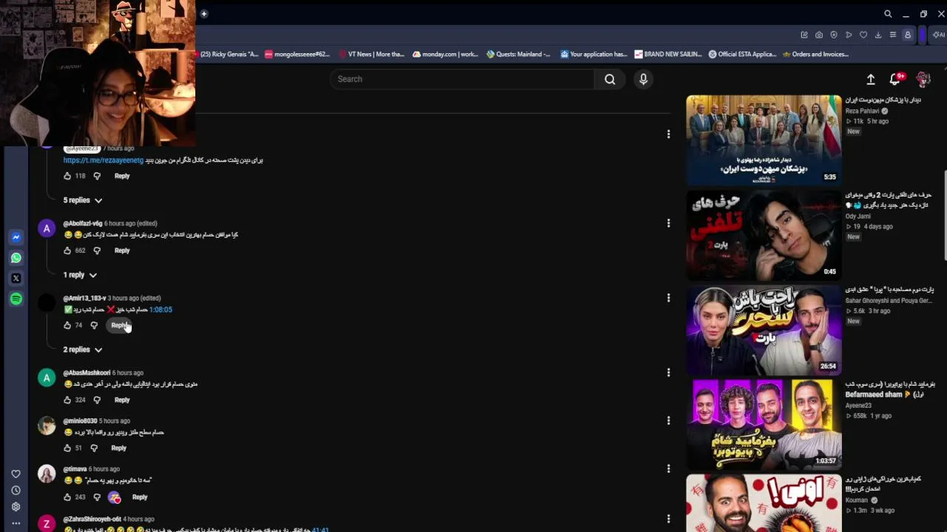
Task: Open options menu for @AbasMashkoori comment
Action: (x=668, y=372)
